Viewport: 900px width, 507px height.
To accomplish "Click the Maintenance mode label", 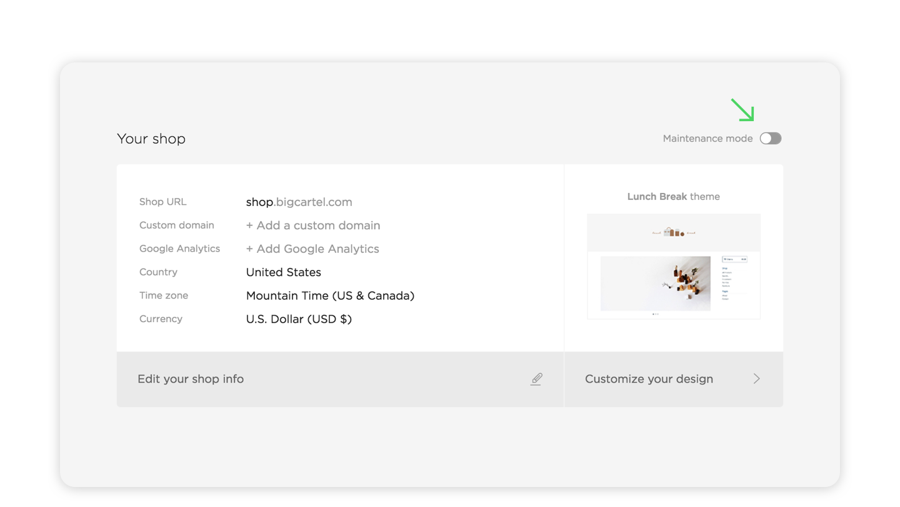I will 707,139.
